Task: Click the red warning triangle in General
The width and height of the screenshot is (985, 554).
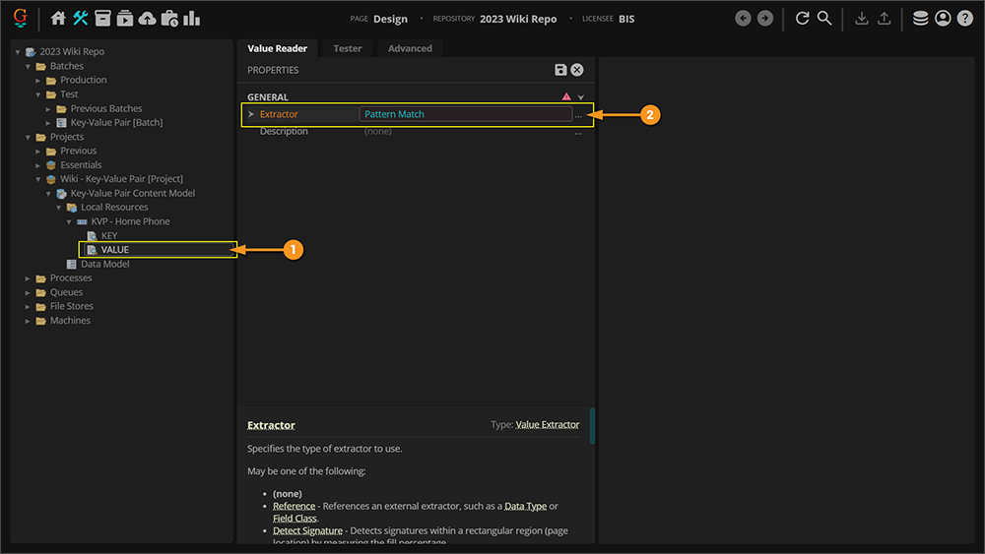Action: click(566, 96)
